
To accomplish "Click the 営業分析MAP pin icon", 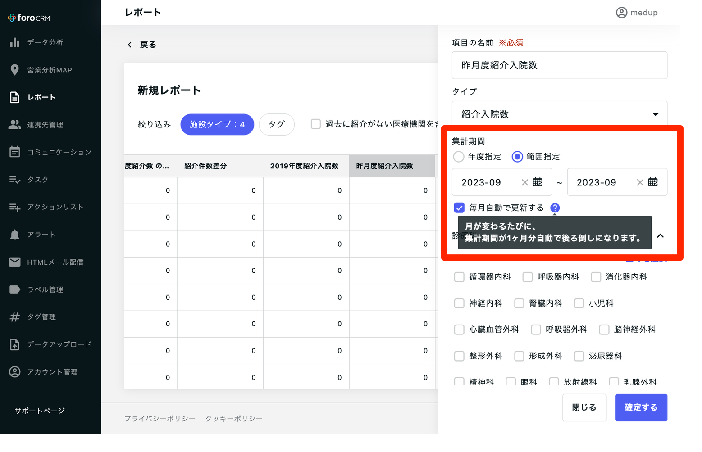I will (x=15, y=70).
